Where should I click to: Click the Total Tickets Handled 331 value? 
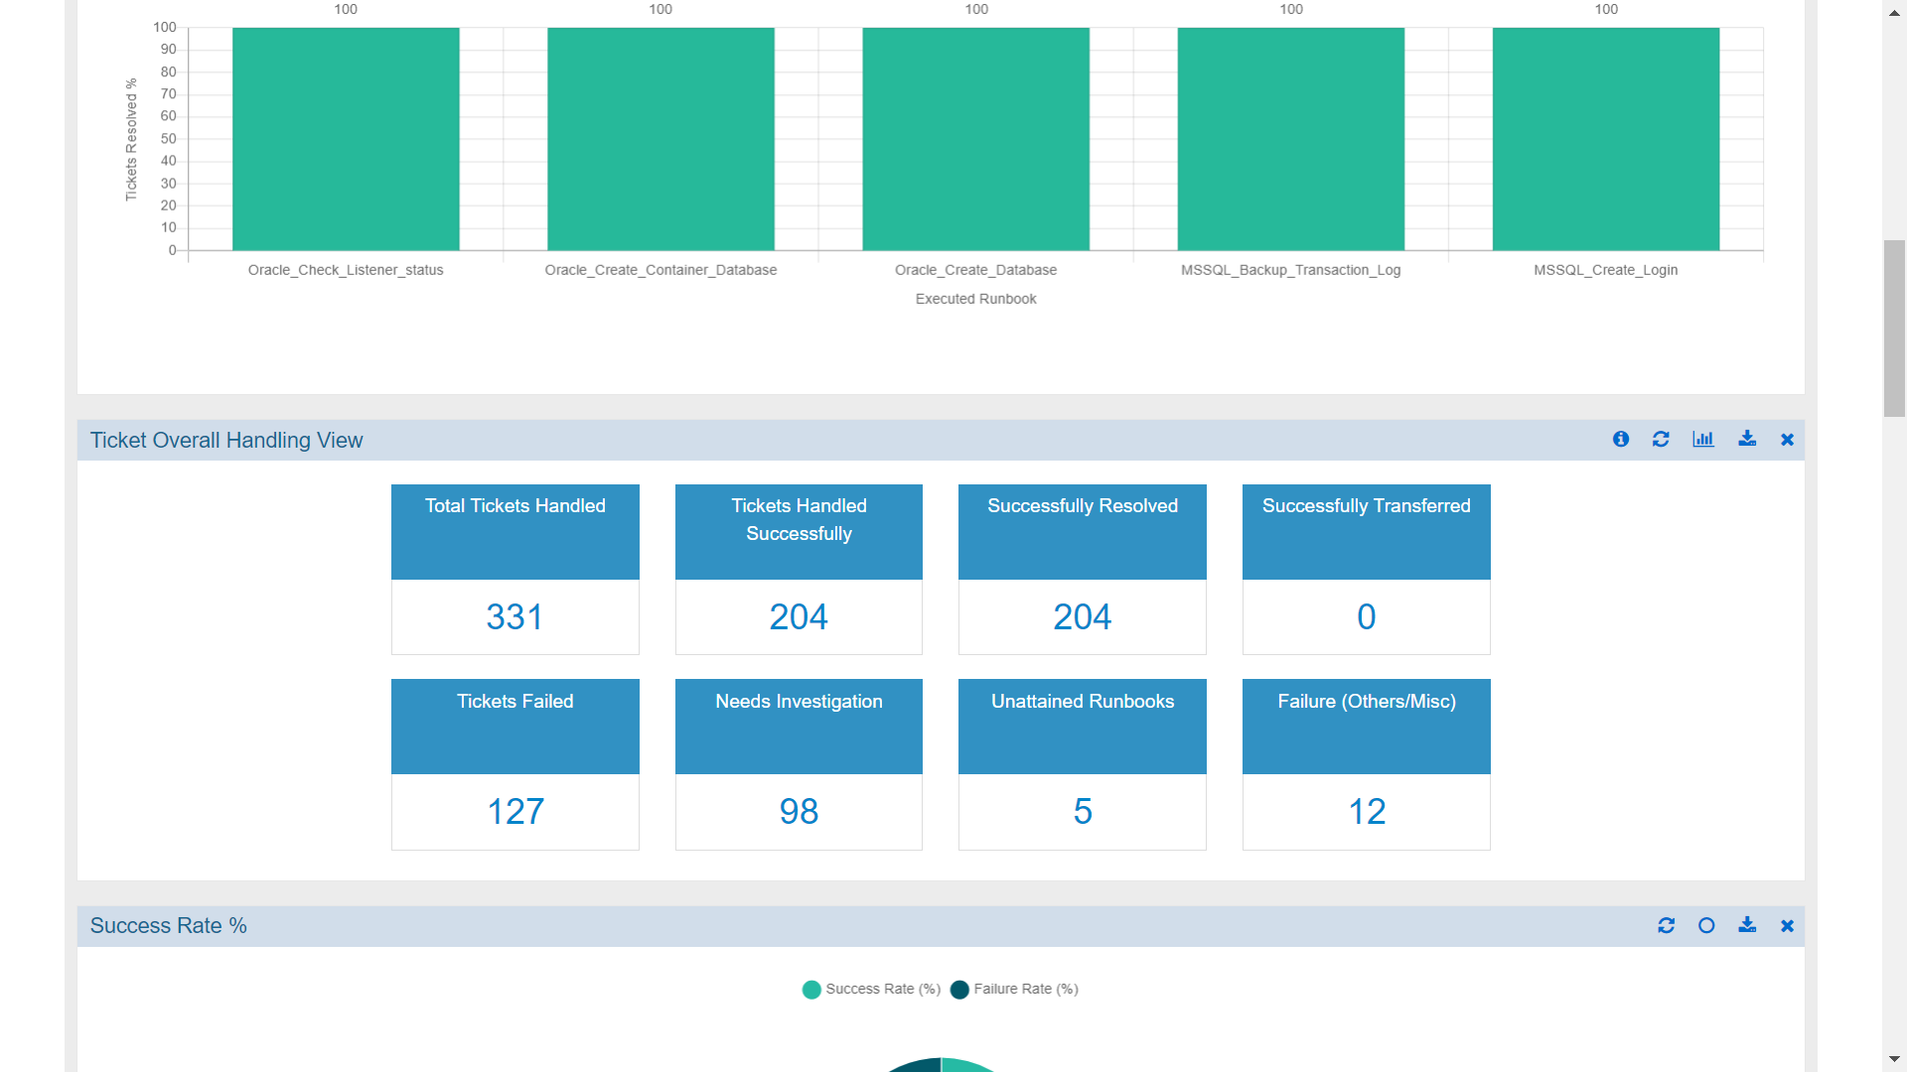(x=514, y=616)
